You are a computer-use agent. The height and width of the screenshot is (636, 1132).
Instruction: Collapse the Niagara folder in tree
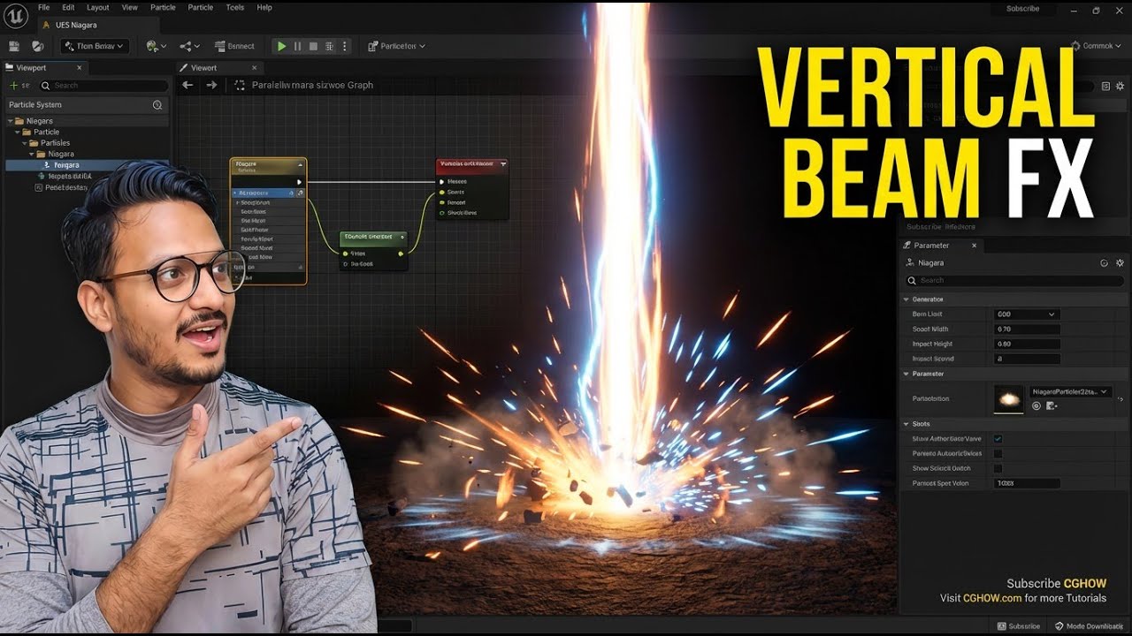(x=30, y=154)
